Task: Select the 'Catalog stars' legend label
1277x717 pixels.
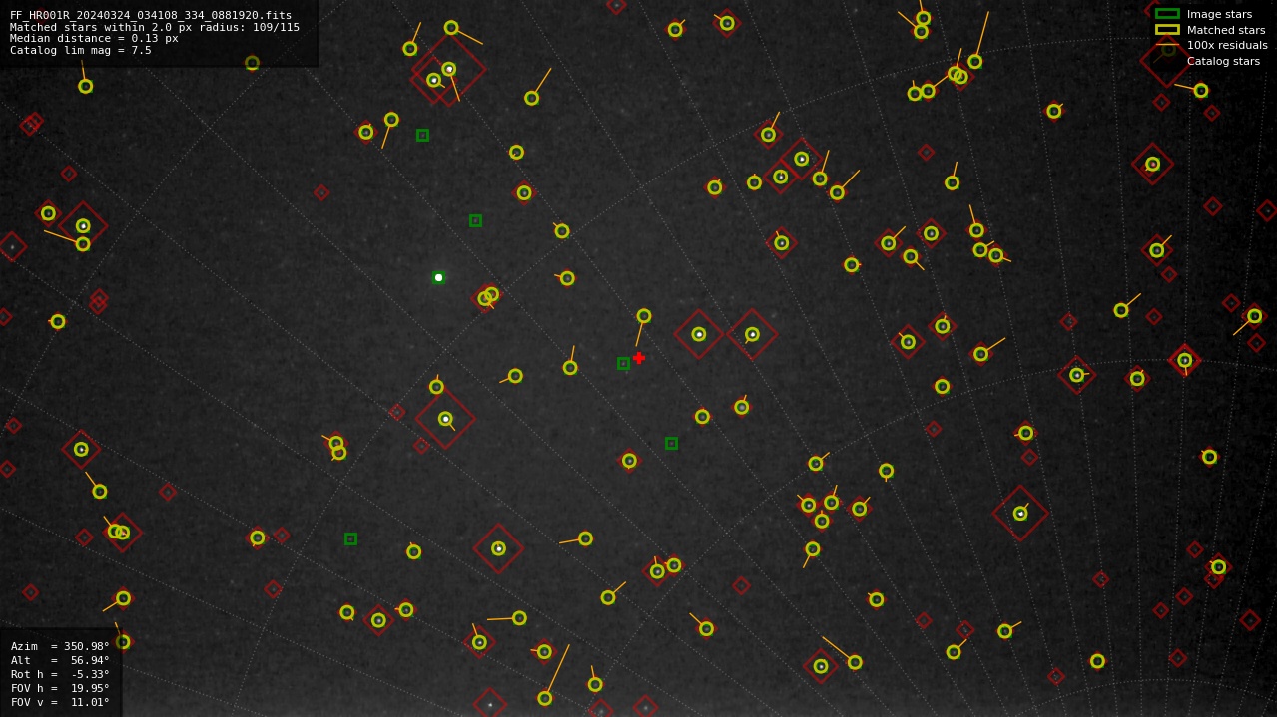Action: coord(1223,61)
